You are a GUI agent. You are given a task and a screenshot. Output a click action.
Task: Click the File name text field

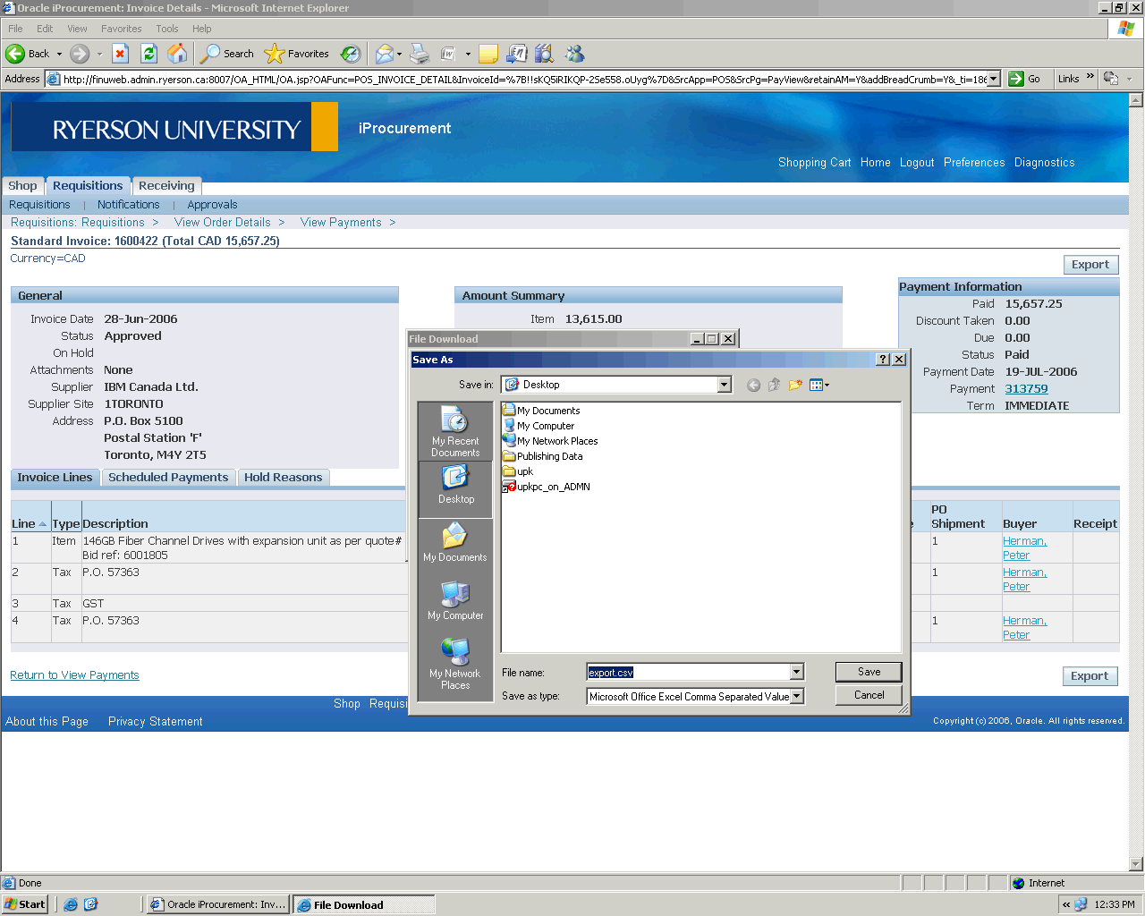coord(688,672)
